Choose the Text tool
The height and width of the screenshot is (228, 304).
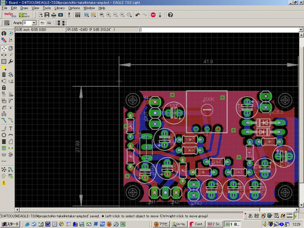point(11,128)
